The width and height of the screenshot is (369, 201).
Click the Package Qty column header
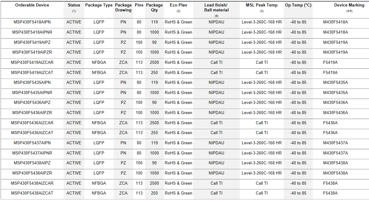pyautogui.click(x=155, y=7)
